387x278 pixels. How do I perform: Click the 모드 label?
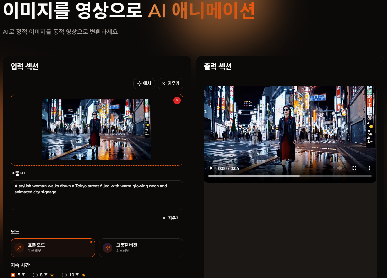pyautogui.click(x=15, y=231)
